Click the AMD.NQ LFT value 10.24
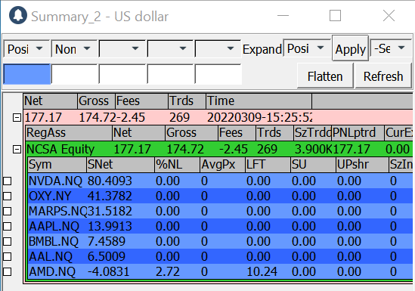 pos(262,271)
